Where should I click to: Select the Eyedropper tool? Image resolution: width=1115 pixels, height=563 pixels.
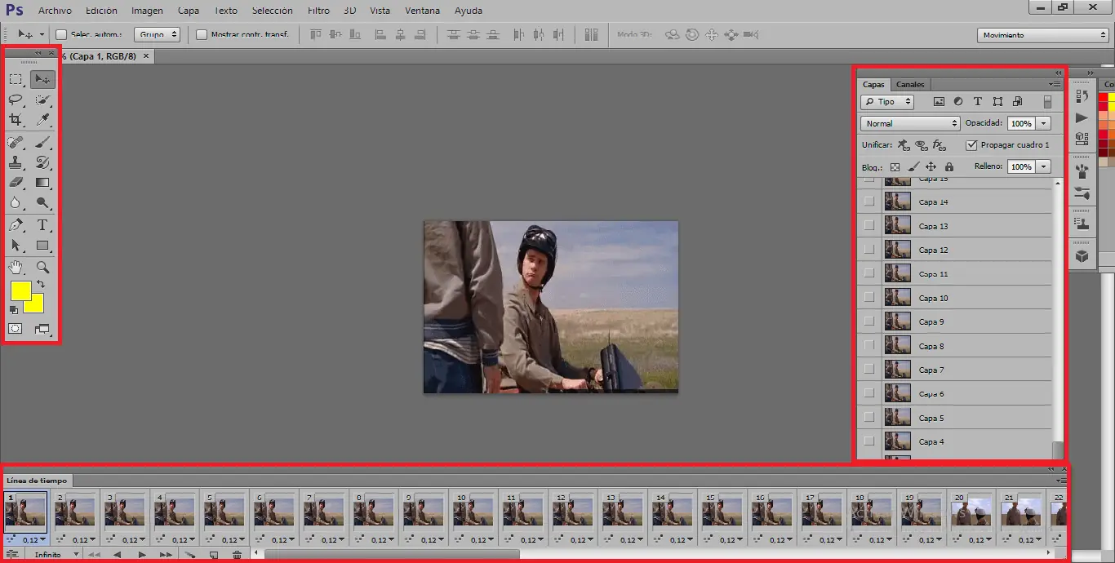(x=42, y=120)
